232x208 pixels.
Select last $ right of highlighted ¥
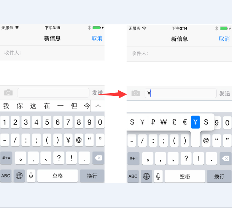pyautogui.click(x=206, y=122)
